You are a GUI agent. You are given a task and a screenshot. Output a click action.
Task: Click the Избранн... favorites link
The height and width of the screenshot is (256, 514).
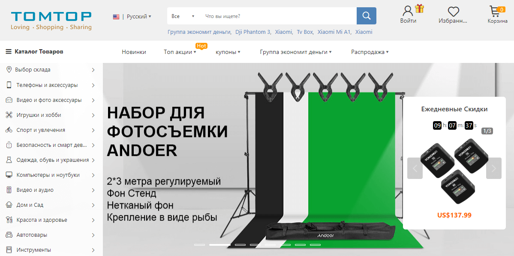click(x=453, y=21)
